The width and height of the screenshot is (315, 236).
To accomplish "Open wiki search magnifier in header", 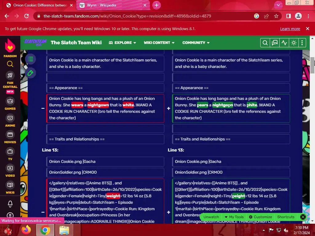I will click(x=265, y=43).
